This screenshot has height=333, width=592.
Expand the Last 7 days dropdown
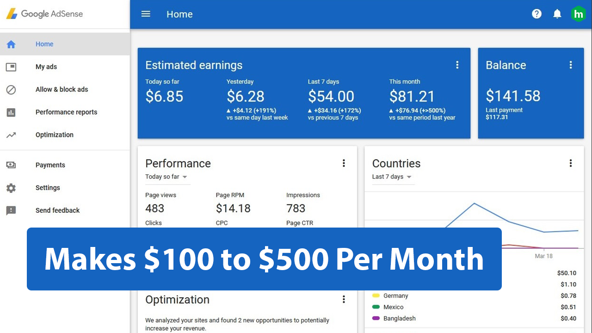coord(392,177)
